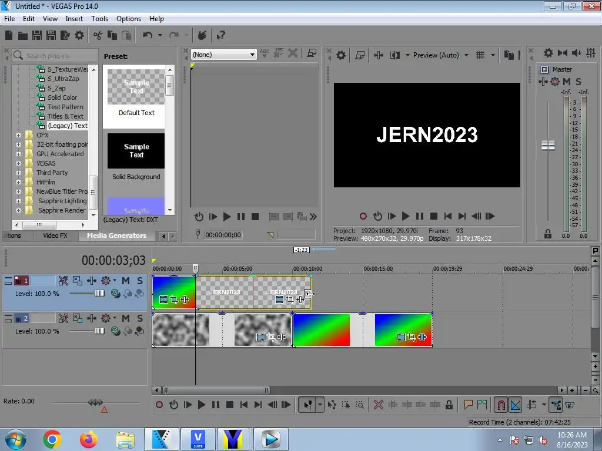Image resolution: width=602 pixels, height=451 pixels.
Task: Insert a marker with the orange flag icon
Action: point(468,405)
